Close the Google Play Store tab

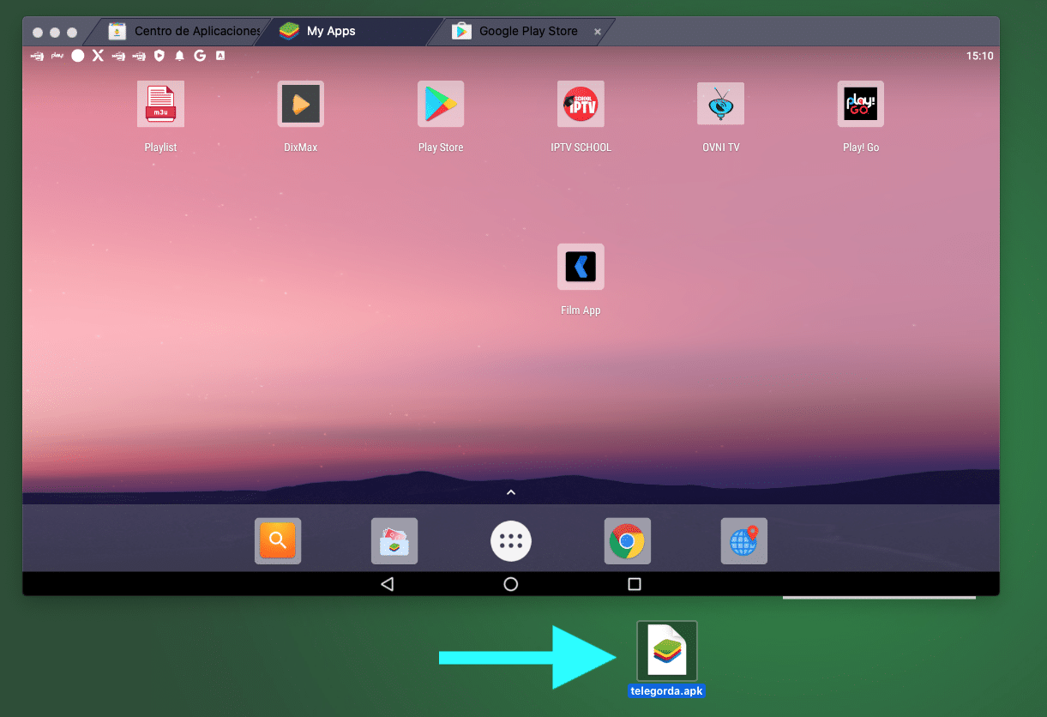click(x=597, y=30)
